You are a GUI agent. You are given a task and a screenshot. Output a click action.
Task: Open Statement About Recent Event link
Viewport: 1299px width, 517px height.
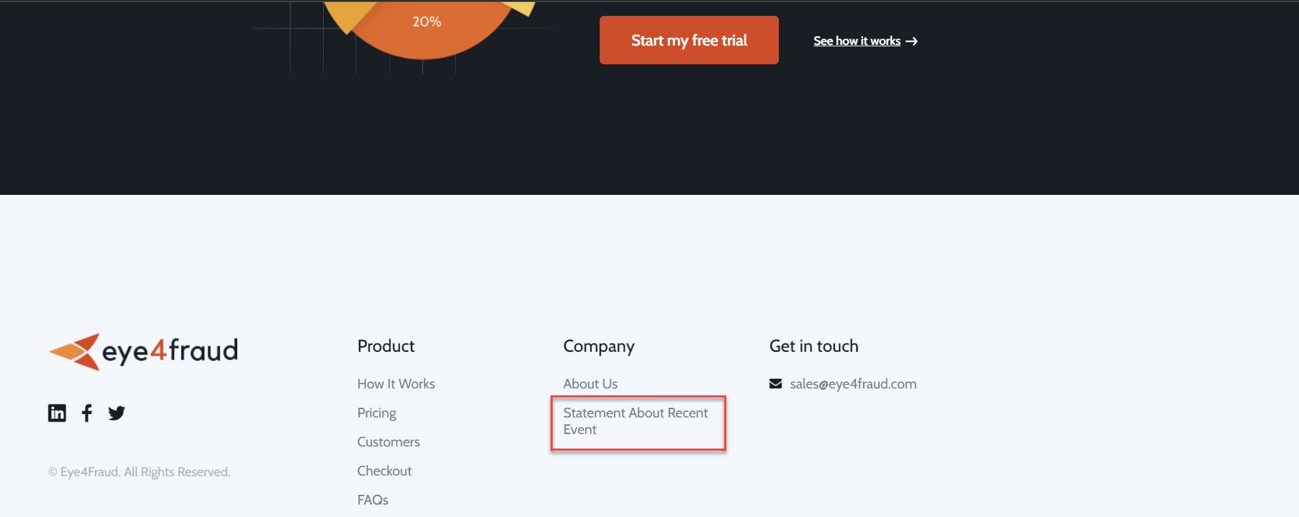click(x=635, y=421)
